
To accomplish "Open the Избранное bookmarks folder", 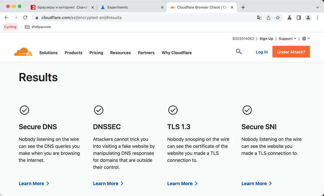I will click(38, 27).
